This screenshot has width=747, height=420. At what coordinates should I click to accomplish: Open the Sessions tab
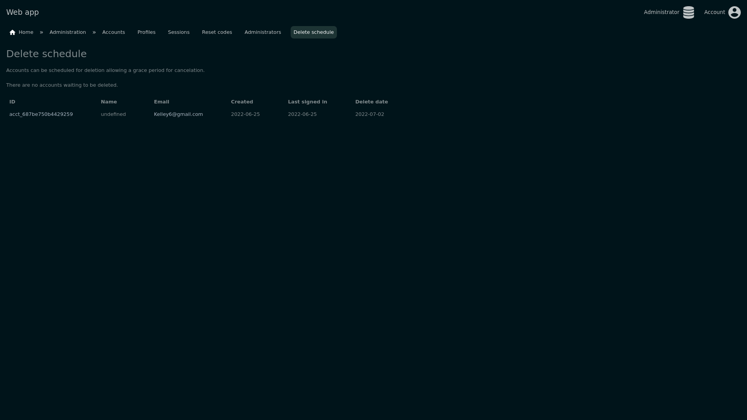pos(179,32)
